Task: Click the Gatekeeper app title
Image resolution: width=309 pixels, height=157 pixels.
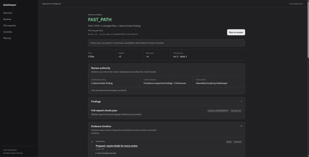Action: [10, 5]
